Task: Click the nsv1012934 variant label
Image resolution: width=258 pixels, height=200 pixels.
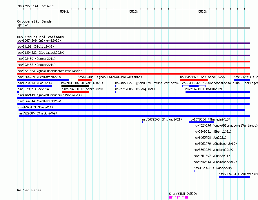Action: point(246,77)
